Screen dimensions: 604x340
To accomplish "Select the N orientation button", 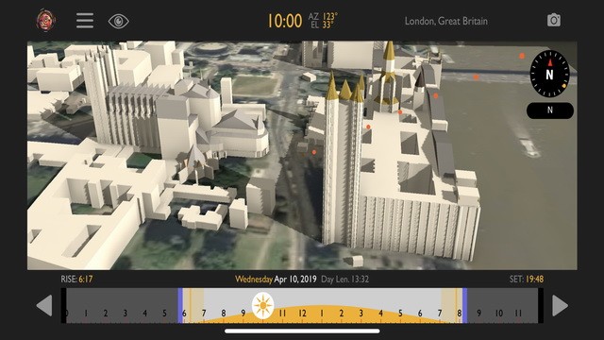I will (550, 110).
